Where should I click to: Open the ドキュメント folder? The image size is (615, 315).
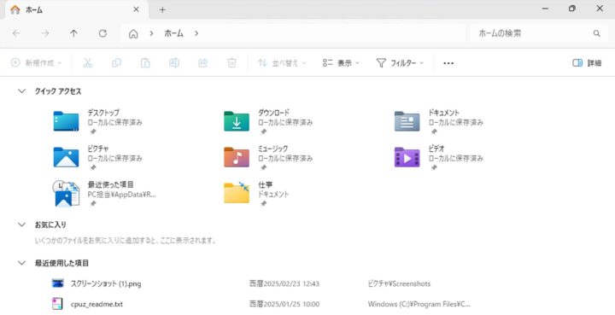407,121
